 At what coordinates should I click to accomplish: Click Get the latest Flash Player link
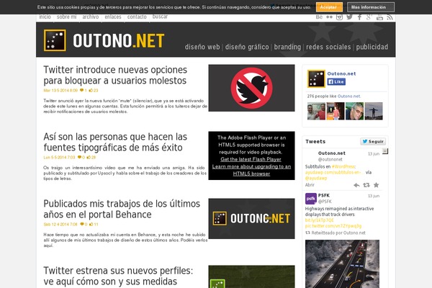point(251,159)
